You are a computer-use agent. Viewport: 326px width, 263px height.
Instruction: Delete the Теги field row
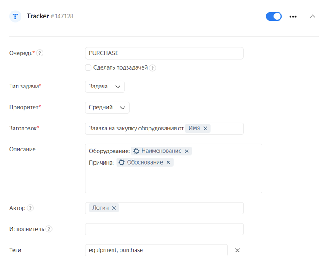click(x=237, y=250)
